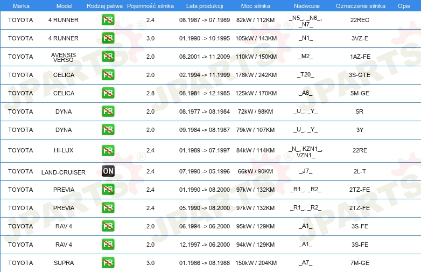
Task: Click production years 01.1990 -> 10.1995
Action: click(x=205, y=38)
